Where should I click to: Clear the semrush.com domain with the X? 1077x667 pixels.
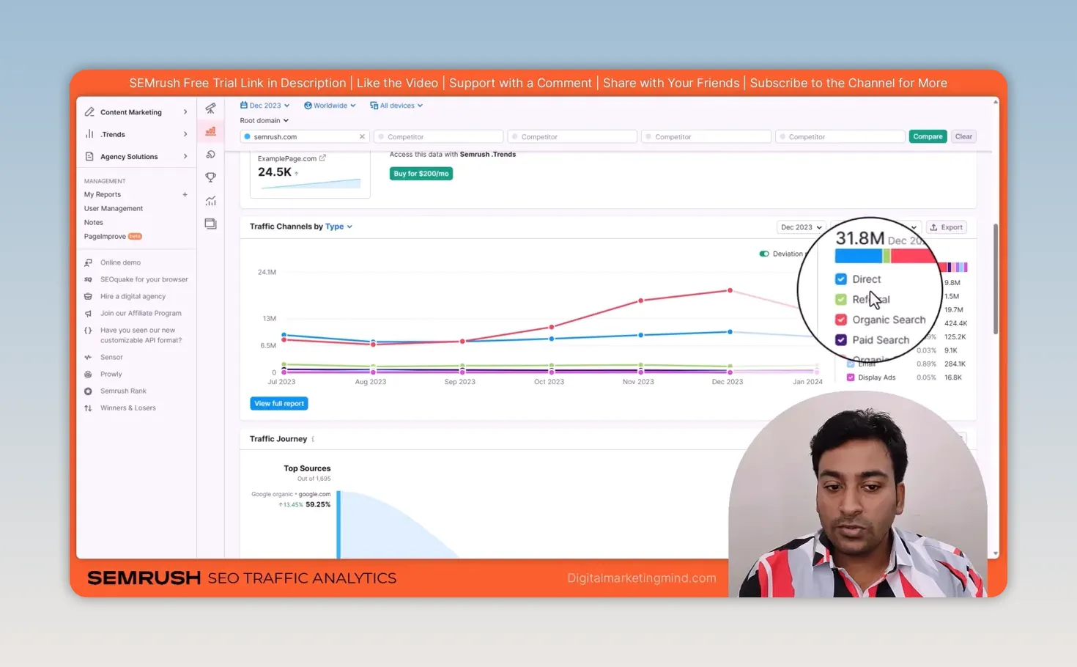click(362, 136)
